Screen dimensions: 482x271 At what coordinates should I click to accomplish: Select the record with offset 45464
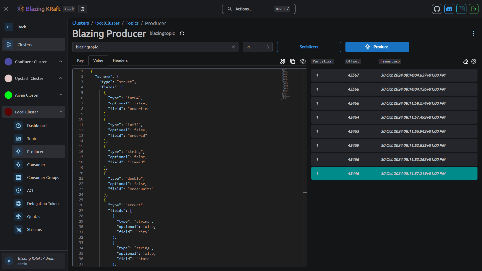pos(394,117)
